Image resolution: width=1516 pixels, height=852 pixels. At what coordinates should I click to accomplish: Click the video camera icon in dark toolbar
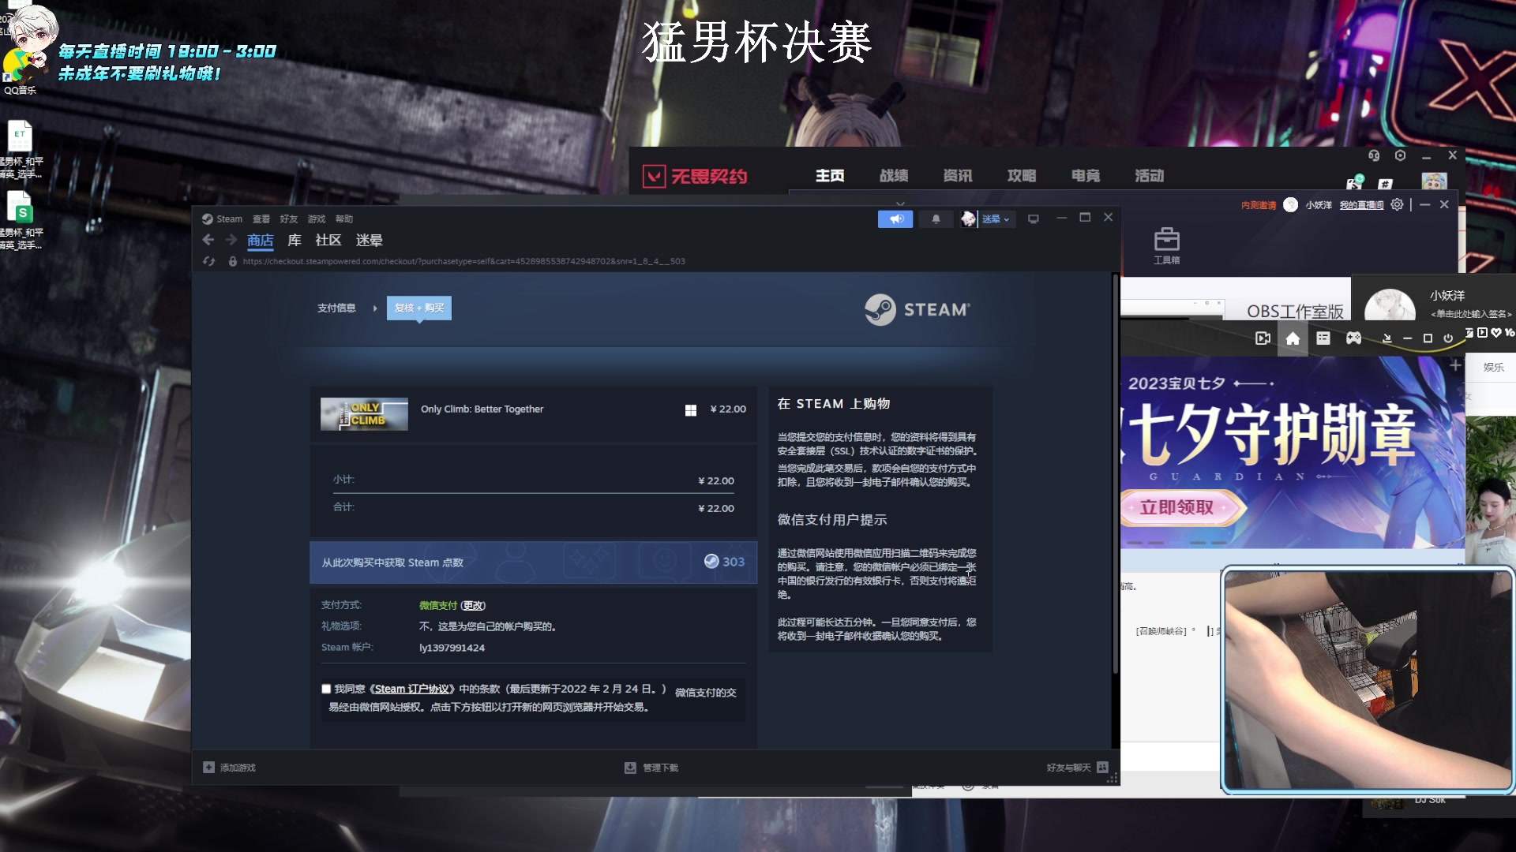[x=1263, y=338]
